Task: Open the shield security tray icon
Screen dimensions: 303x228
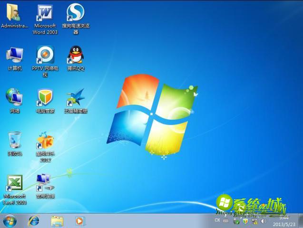Action: [245, 221]
